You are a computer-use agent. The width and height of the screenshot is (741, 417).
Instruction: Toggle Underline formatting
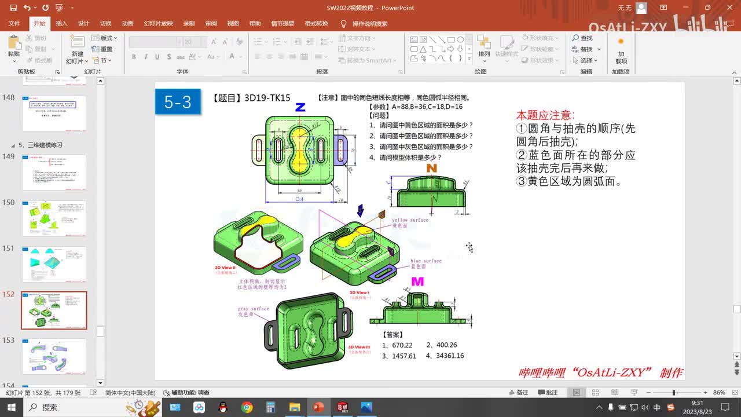157,57
